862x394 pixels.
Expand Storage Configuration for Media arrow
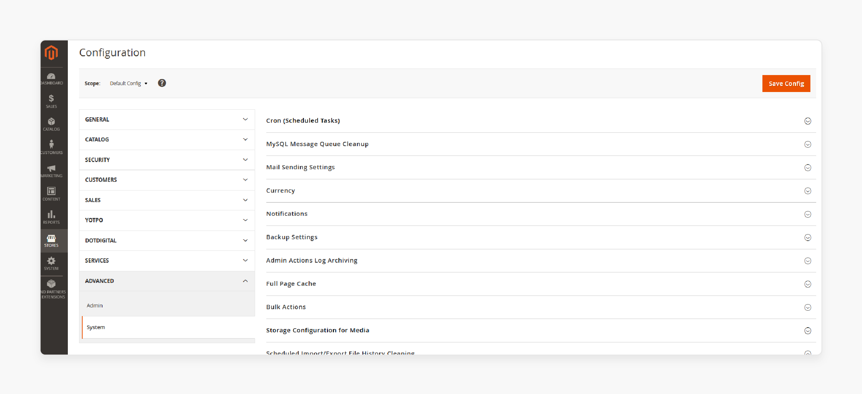click(x=808, y=331)
